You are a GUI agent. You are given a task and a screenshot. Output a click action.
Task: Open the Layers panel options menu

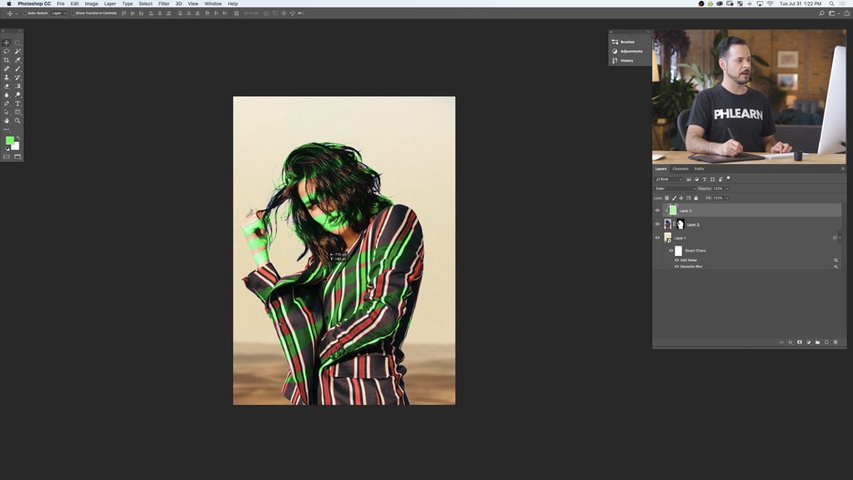coord(843,169)
